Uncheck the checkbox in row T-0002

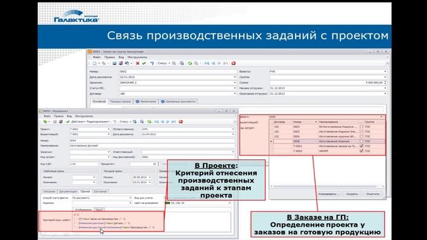[x=362, y=151]
